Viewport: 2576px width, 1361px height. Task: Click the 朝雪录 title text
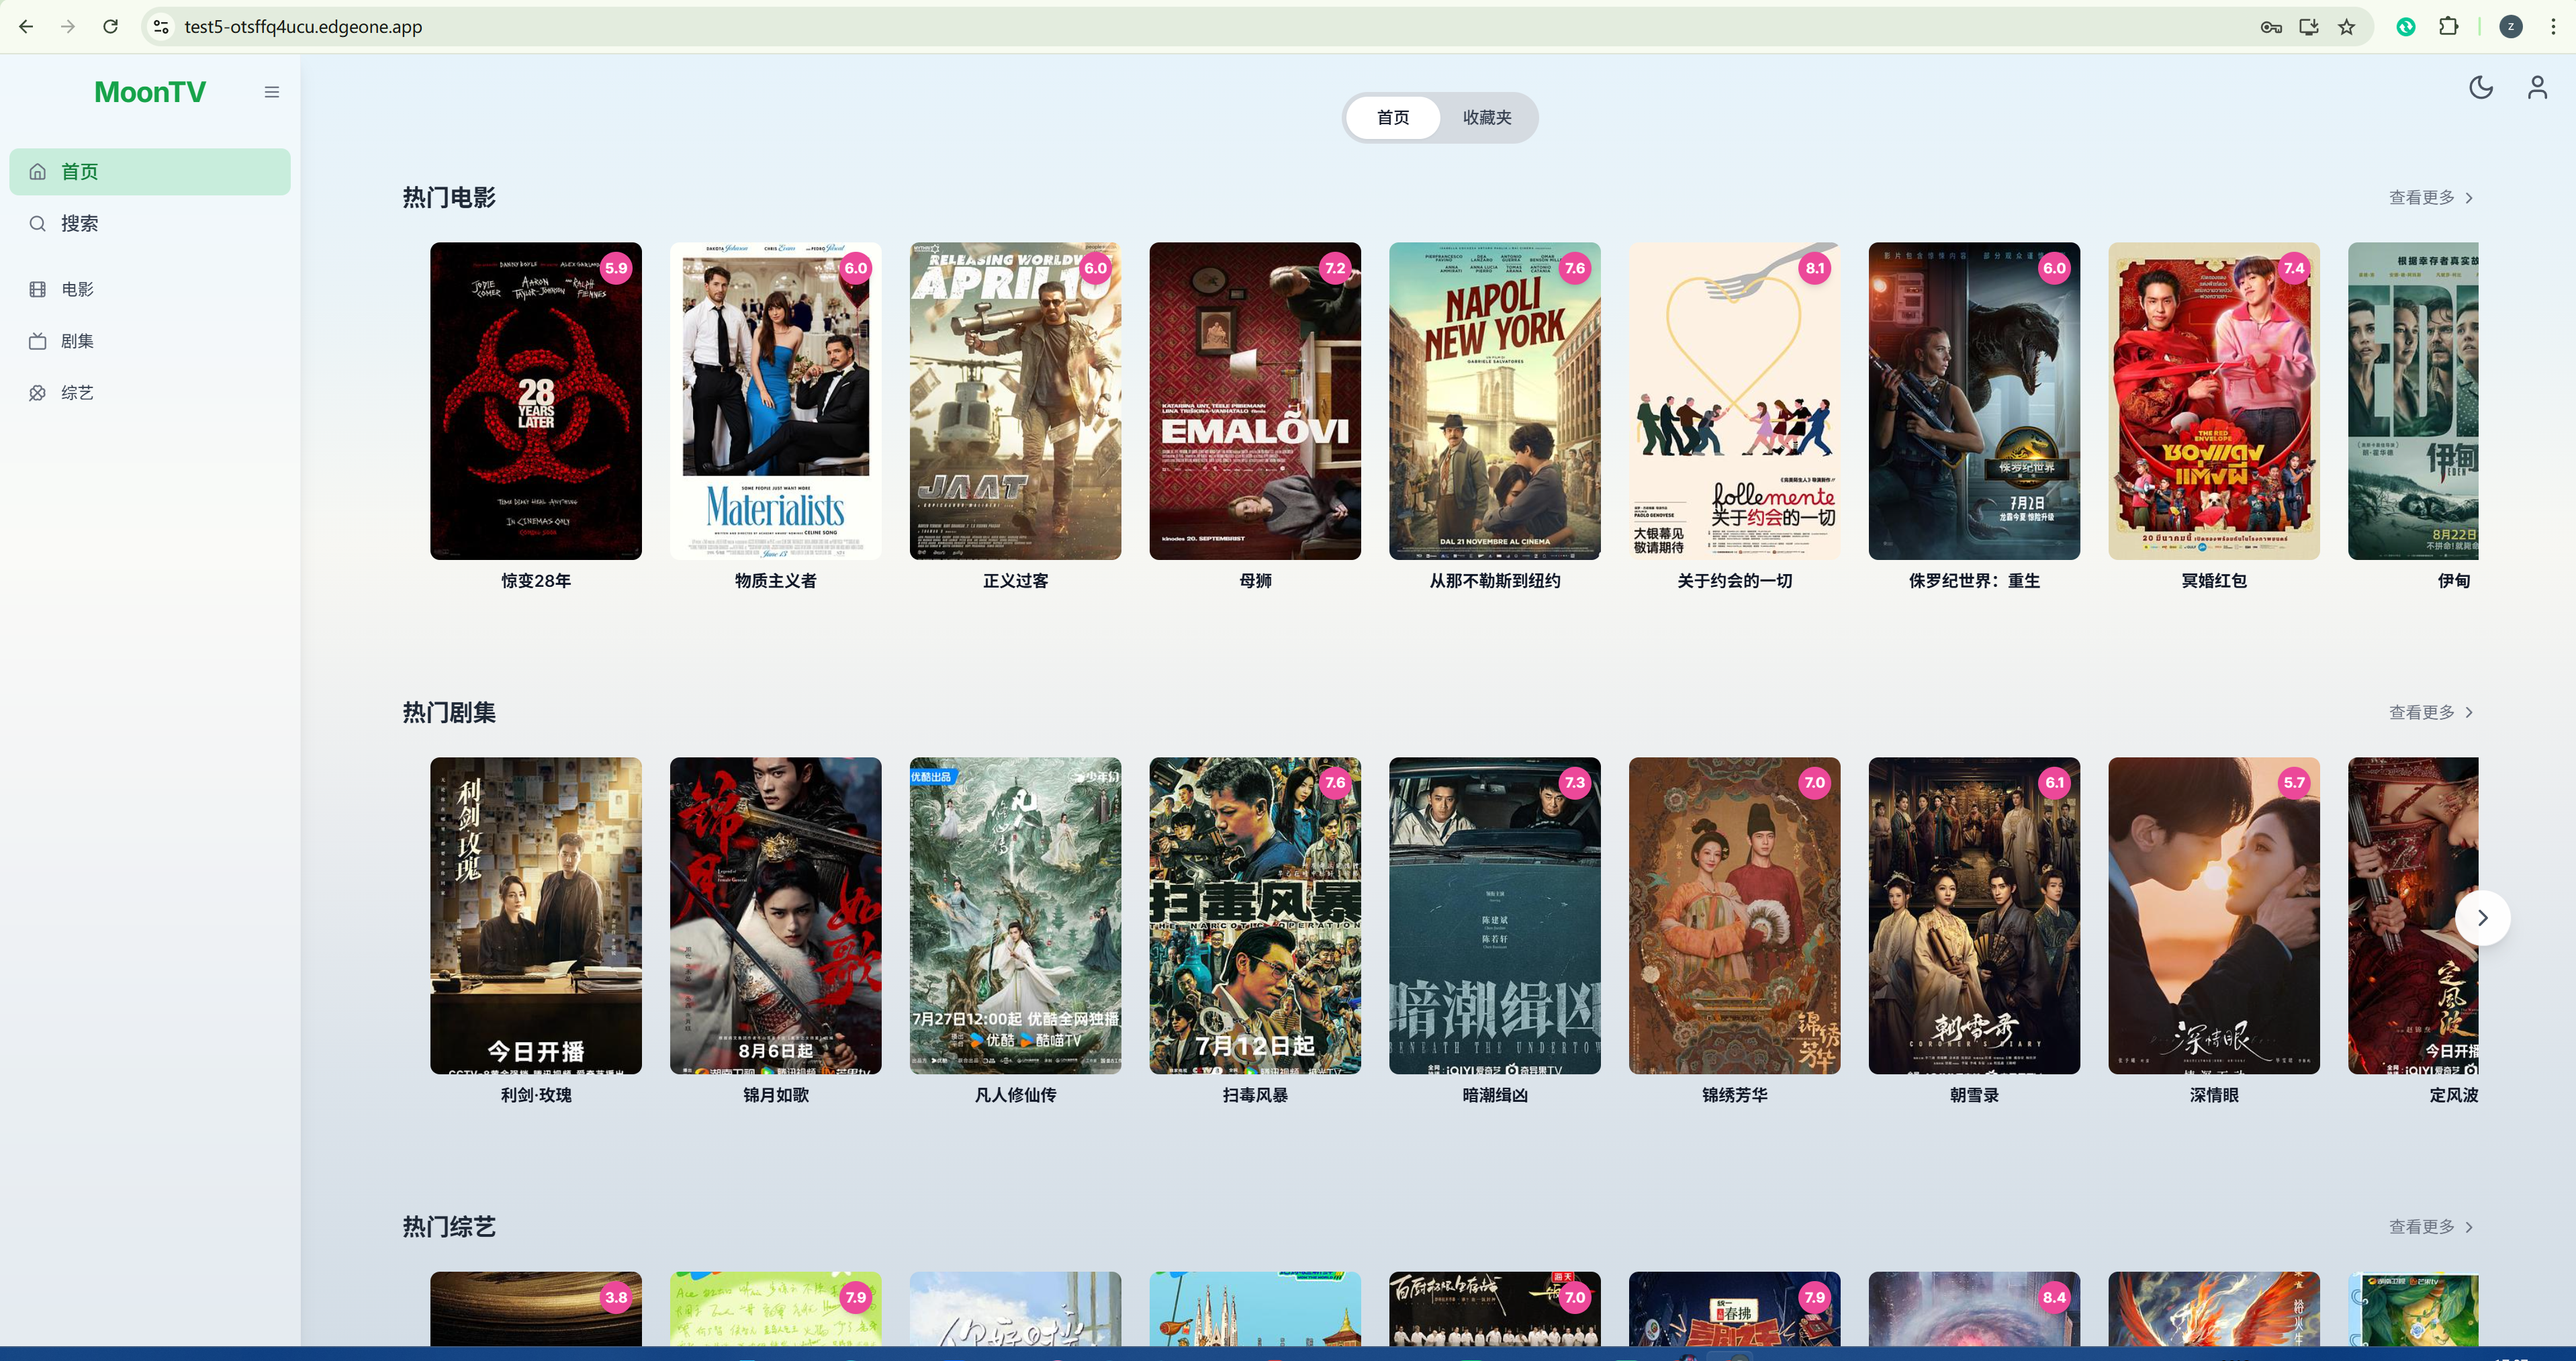tap(1975, 1096)
